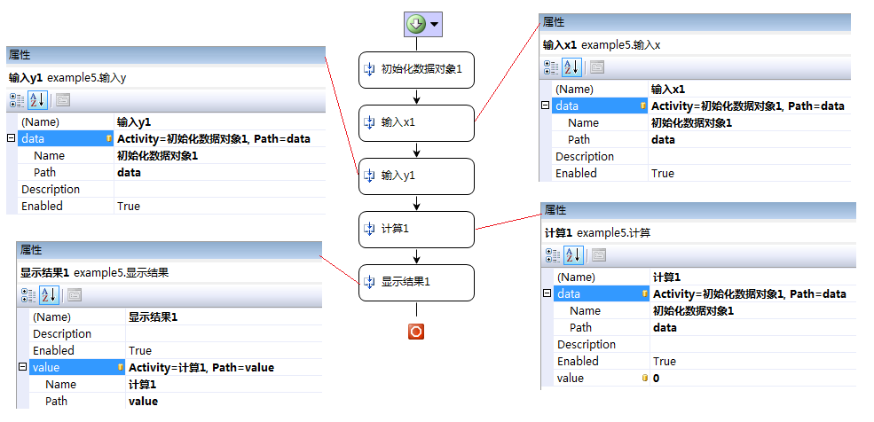Image resolution: width=874 pixels, height=422 pixels.
Task: Click the (Name) value 输入y1 field
Action: [x=220, y=122]
